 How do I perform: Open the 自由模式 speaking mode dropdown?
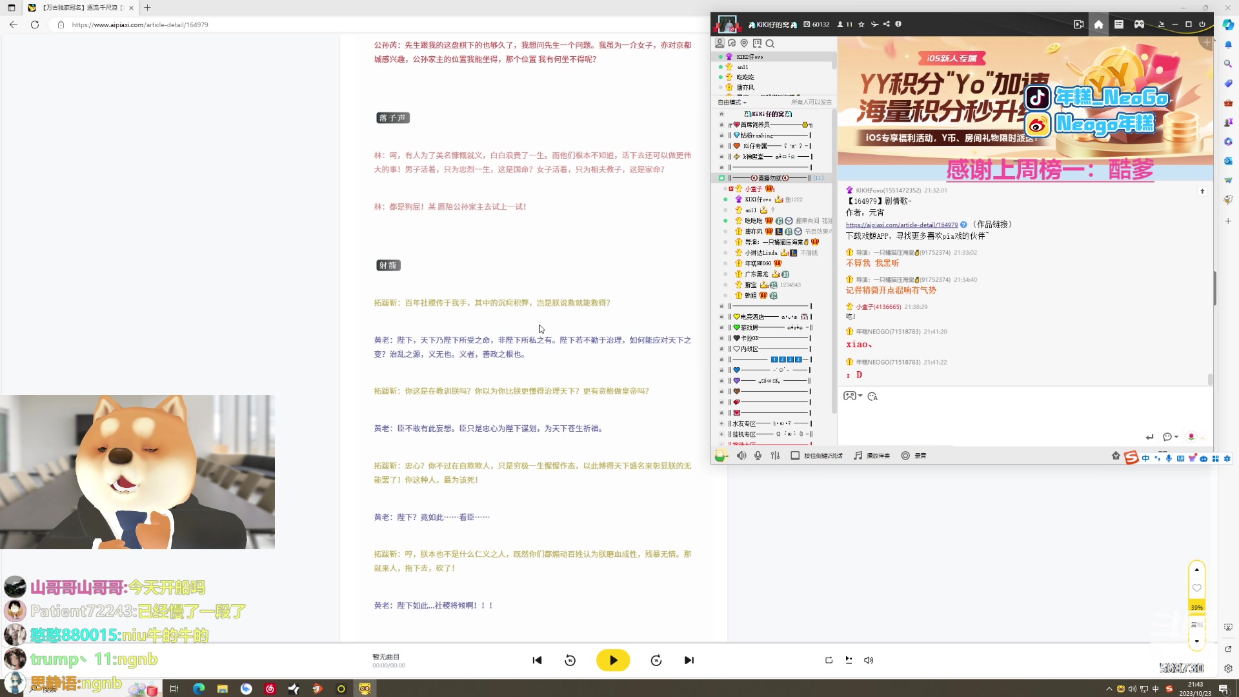click(732, 102)
